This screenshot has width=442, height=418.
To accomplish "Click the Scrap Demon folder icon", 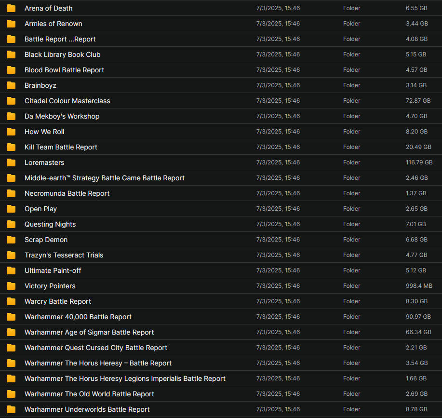I will pyautogui.click(x=11, y=240).
